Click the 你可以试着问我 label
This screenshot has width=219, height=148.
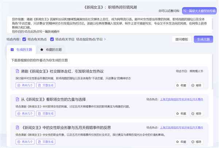[169, 11]
